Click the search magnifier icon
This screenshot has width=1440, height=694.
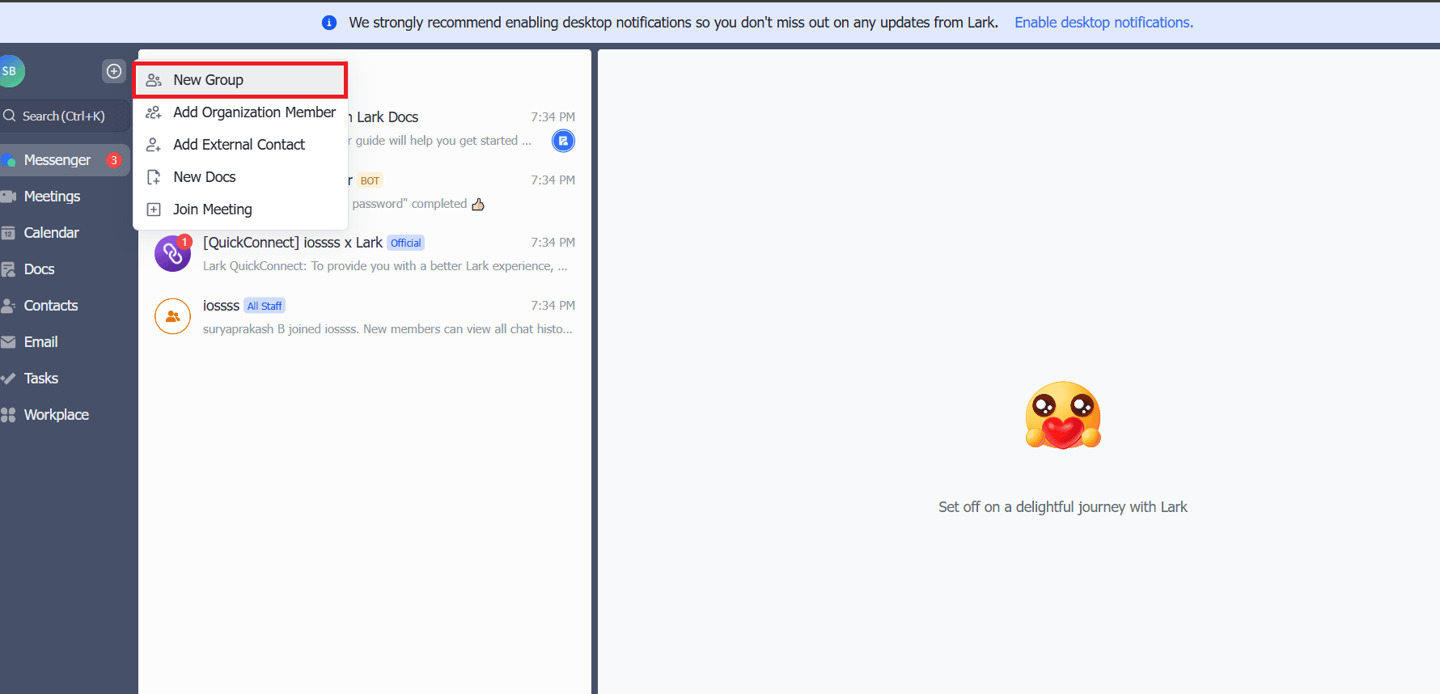click(10, 116)
